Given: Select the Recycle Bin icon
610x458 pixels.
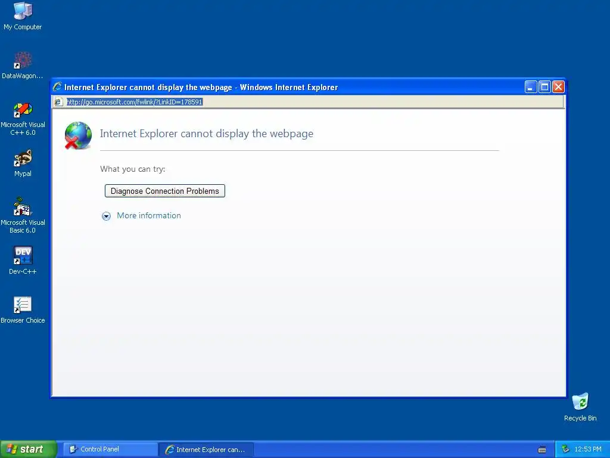Looking at the screenshot, I should (580, 407).
